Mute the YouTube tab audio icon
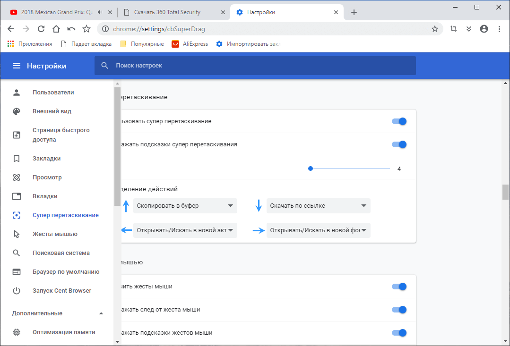Screen dimensions: 510x346 pyautogui.click(x=100, y=12)
